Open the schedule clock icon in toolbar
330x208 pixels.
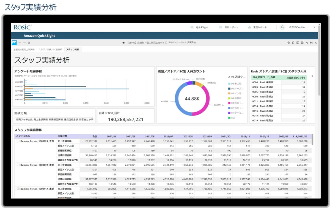click(x=288, y=43)
